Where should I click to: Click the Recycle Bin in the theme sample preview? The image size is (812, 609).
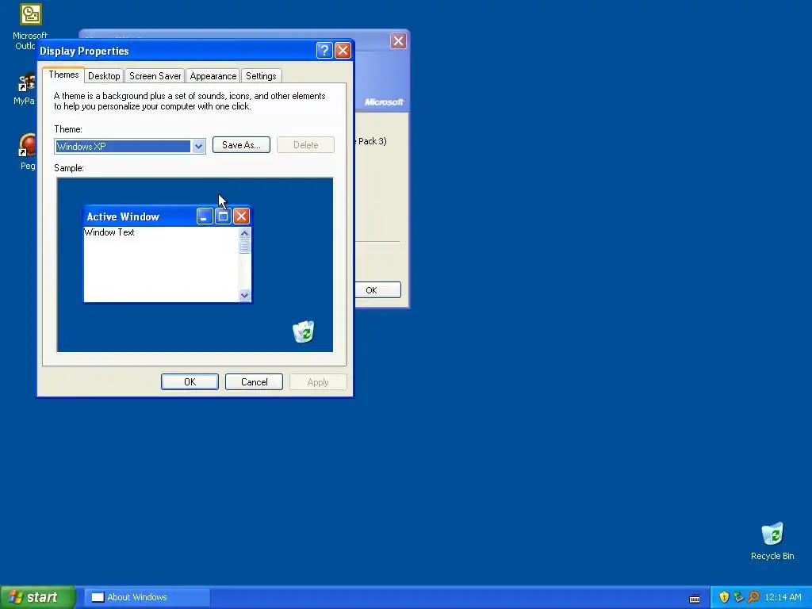(x=304, y=331)
